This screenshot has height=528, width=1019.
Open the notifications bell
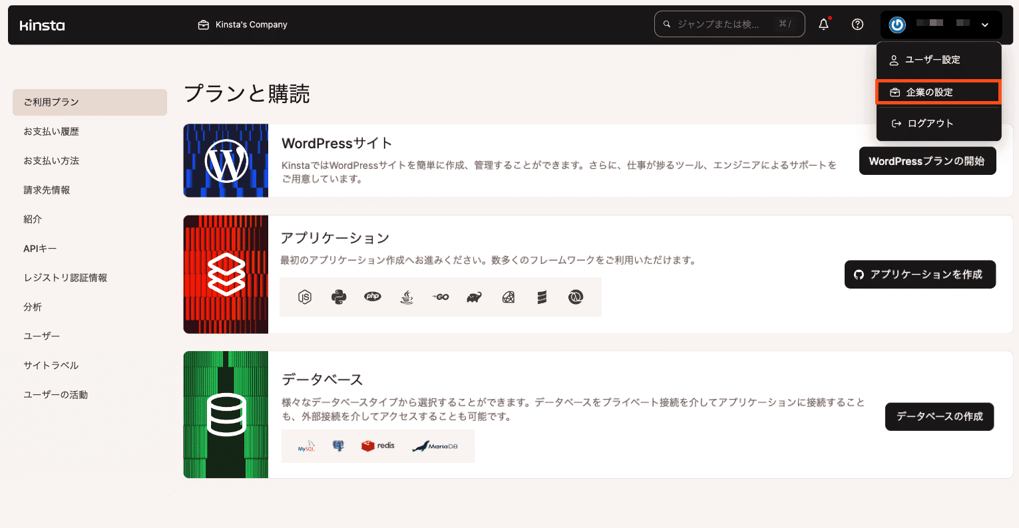click(823, 24)
